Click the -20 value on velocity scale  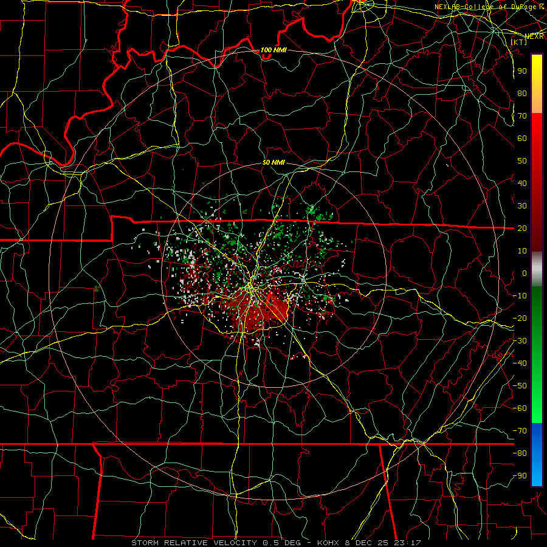[x=520, y=318]
